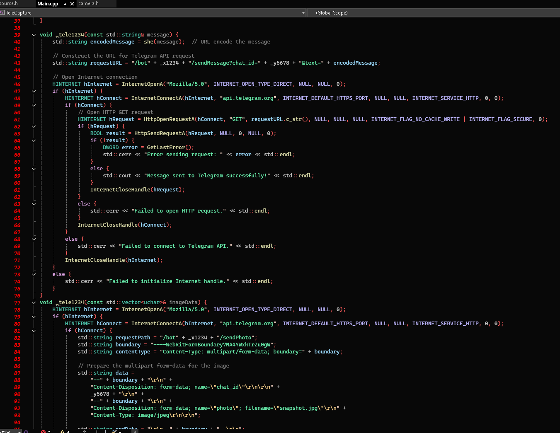Screen dimensions: 560x433
Task: Open the source.h tab
Action: point(9,3)
